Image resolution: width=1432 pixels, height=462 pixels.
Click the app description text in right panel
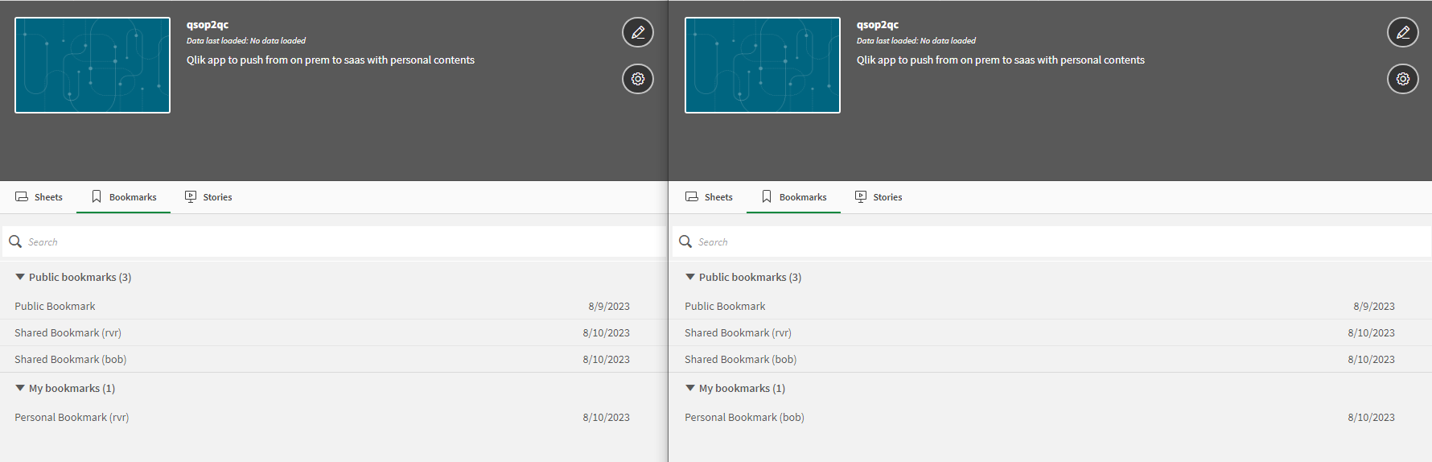1001,60
